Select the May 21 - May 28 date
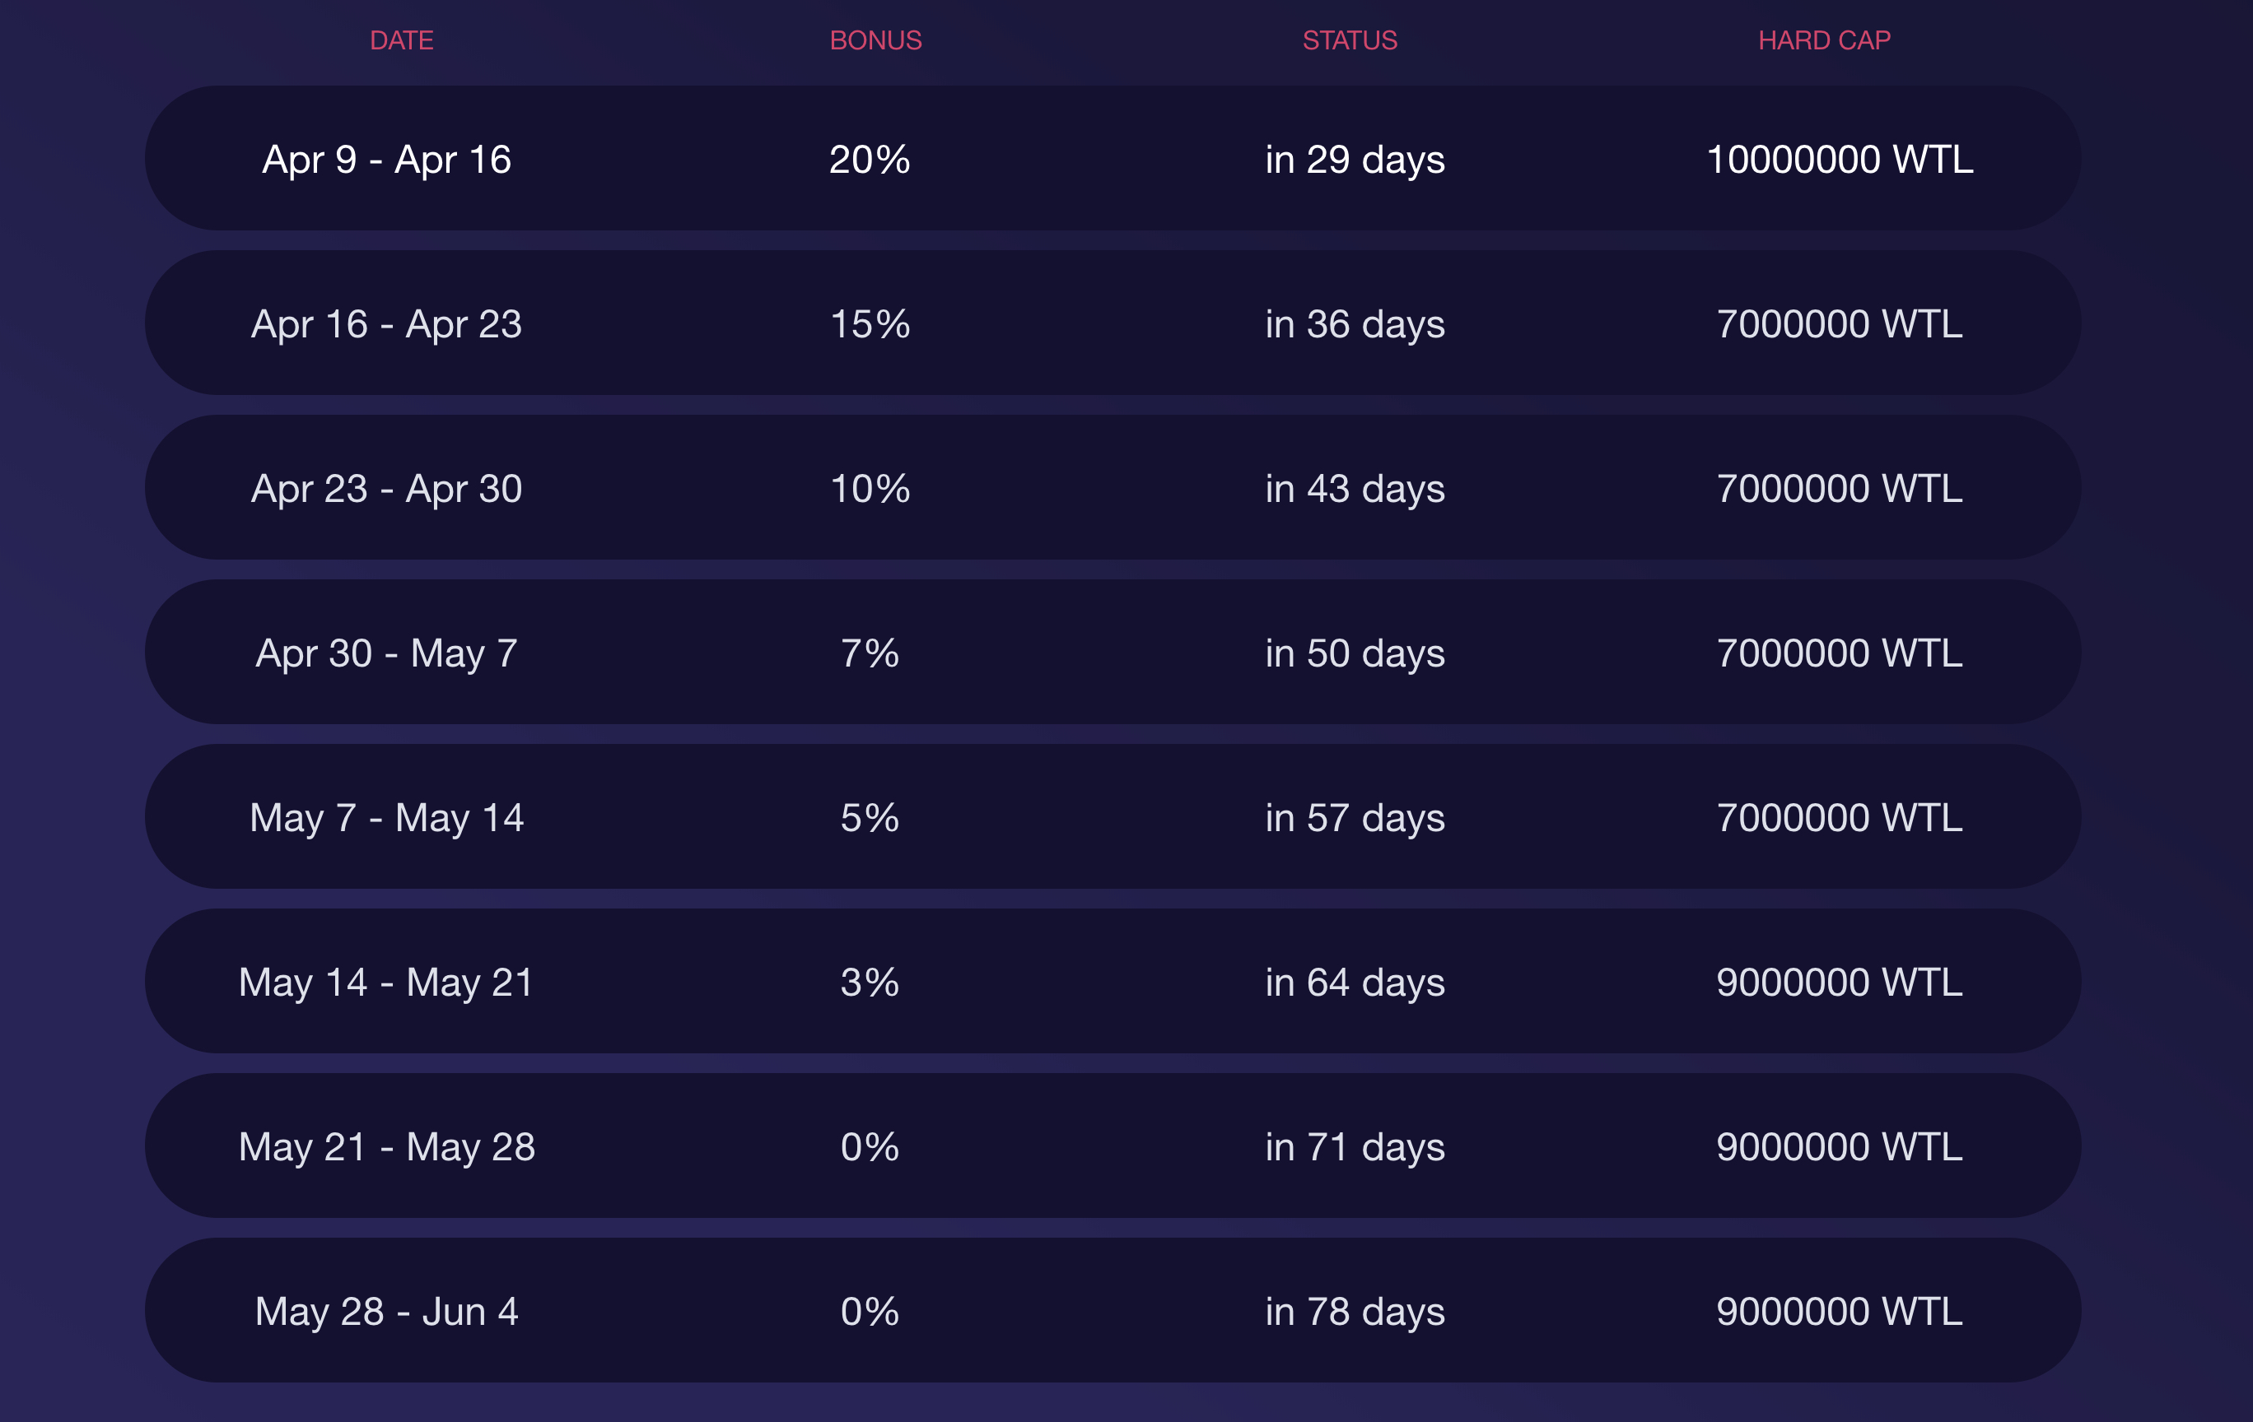This screenshot has width=2253, height=1422. 386,1147
